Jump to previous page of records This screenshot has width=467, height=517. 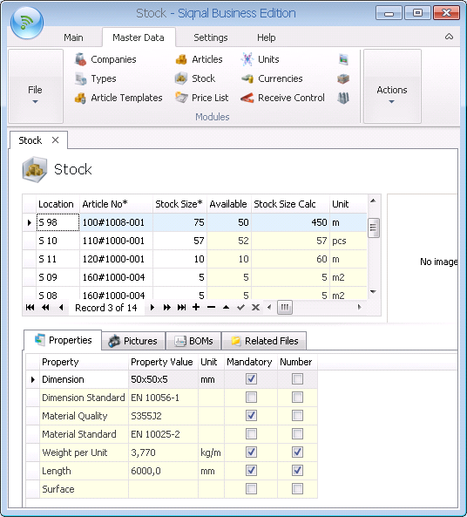click(x=45, y=307)
